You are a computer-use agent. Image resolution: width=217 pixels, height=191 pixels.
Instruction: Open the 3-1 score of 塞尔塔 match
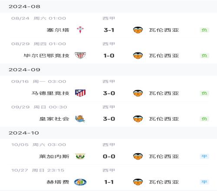pos(109,30)
